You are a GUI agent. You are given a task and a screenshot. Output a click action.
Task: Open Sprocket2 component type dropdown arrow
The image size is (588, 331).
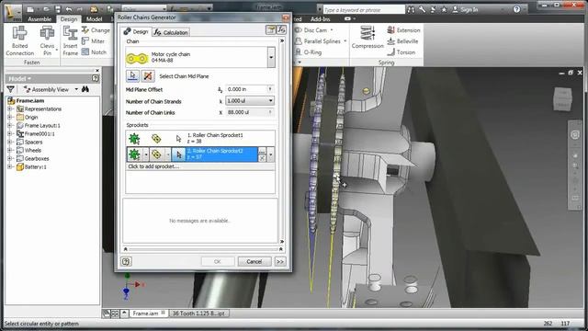point(146,154)
